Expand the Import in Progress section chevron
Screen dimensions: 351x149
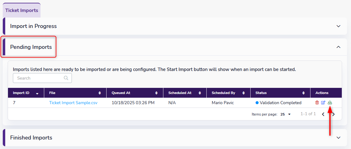338,26
